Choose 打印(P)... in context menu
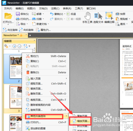The image size is (133, 131). point(46,122)
